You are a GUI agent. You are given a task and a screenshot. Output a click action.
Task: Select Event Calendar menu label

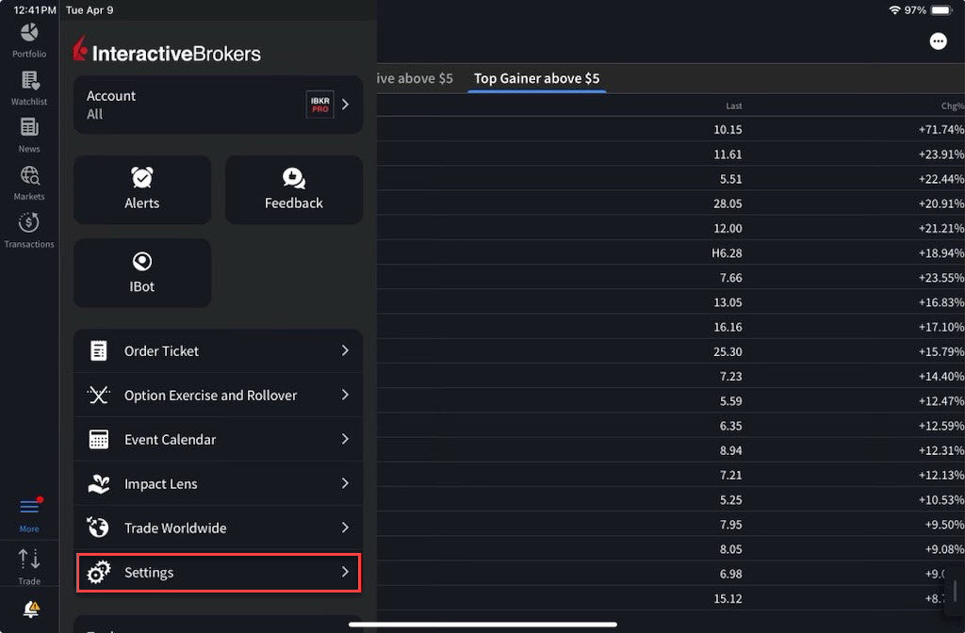coord(170,439)
